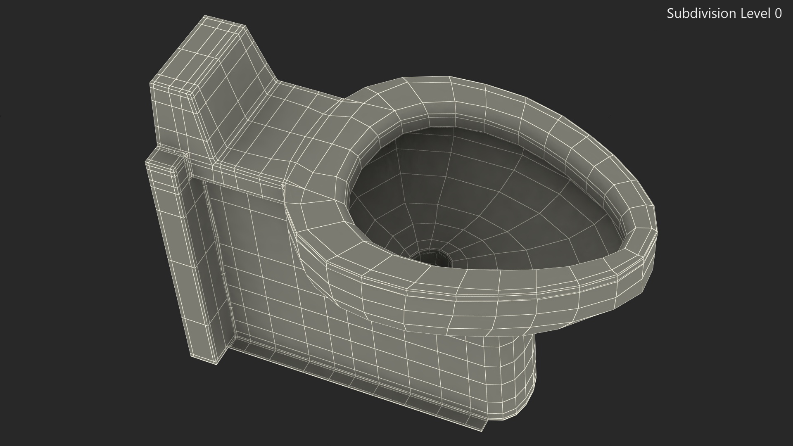This screenshot has width=793, height=446.
Task: Click the Subdivision Level 0 label
Action: (x=724, y=14)
